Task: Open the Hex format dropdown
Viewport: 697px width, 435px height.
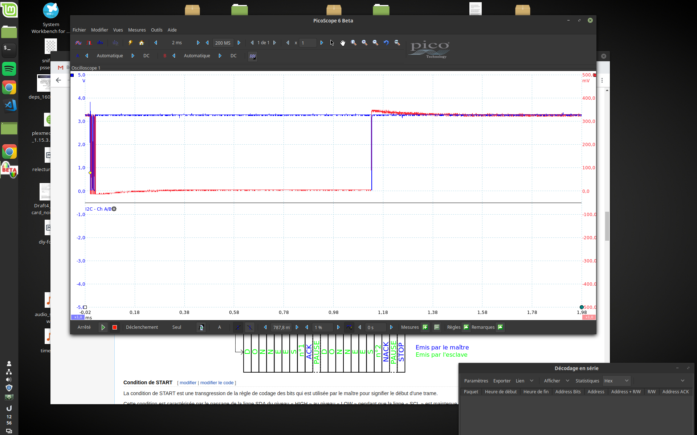Action: [x=616, y=381]
